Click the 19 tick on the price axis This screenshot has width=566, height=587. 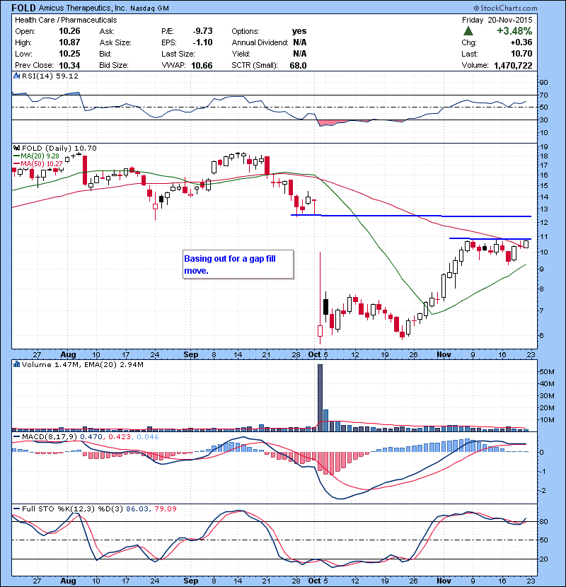[x=543, y=147]
